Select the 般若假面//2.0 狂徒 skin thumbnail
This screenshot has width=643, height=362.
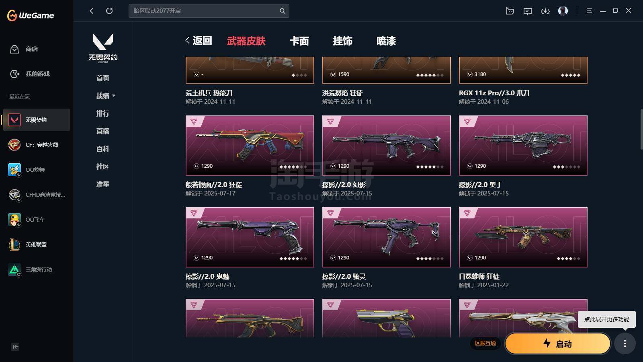point(250,146)
